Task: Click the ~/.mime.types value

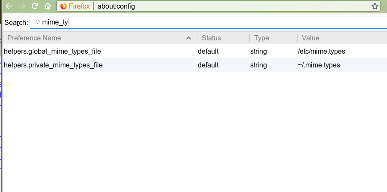Action: click(x=319, y=65)
